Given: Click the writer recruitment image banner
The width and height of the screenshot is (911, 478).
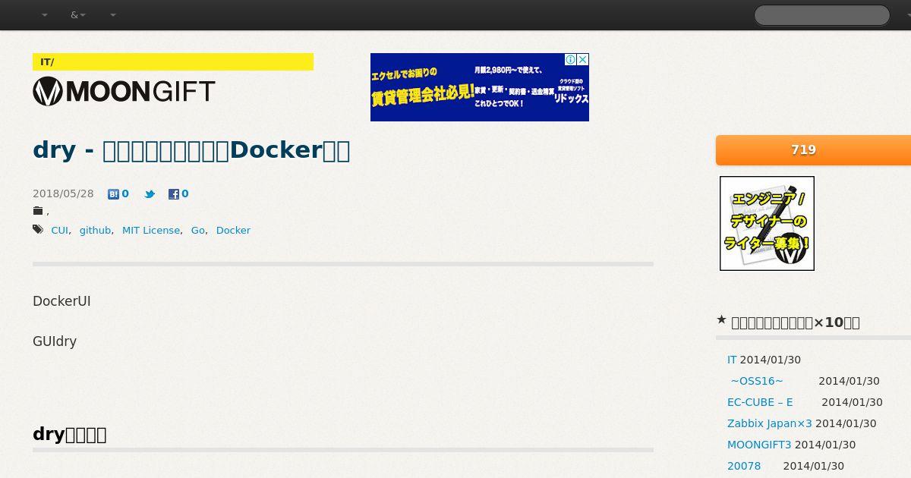Looking at the screenshot, I should pyautogui.click(x=767, y=223).
